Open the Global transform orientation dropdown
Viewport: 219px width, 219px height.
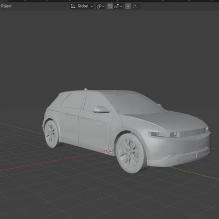(82, 6)
